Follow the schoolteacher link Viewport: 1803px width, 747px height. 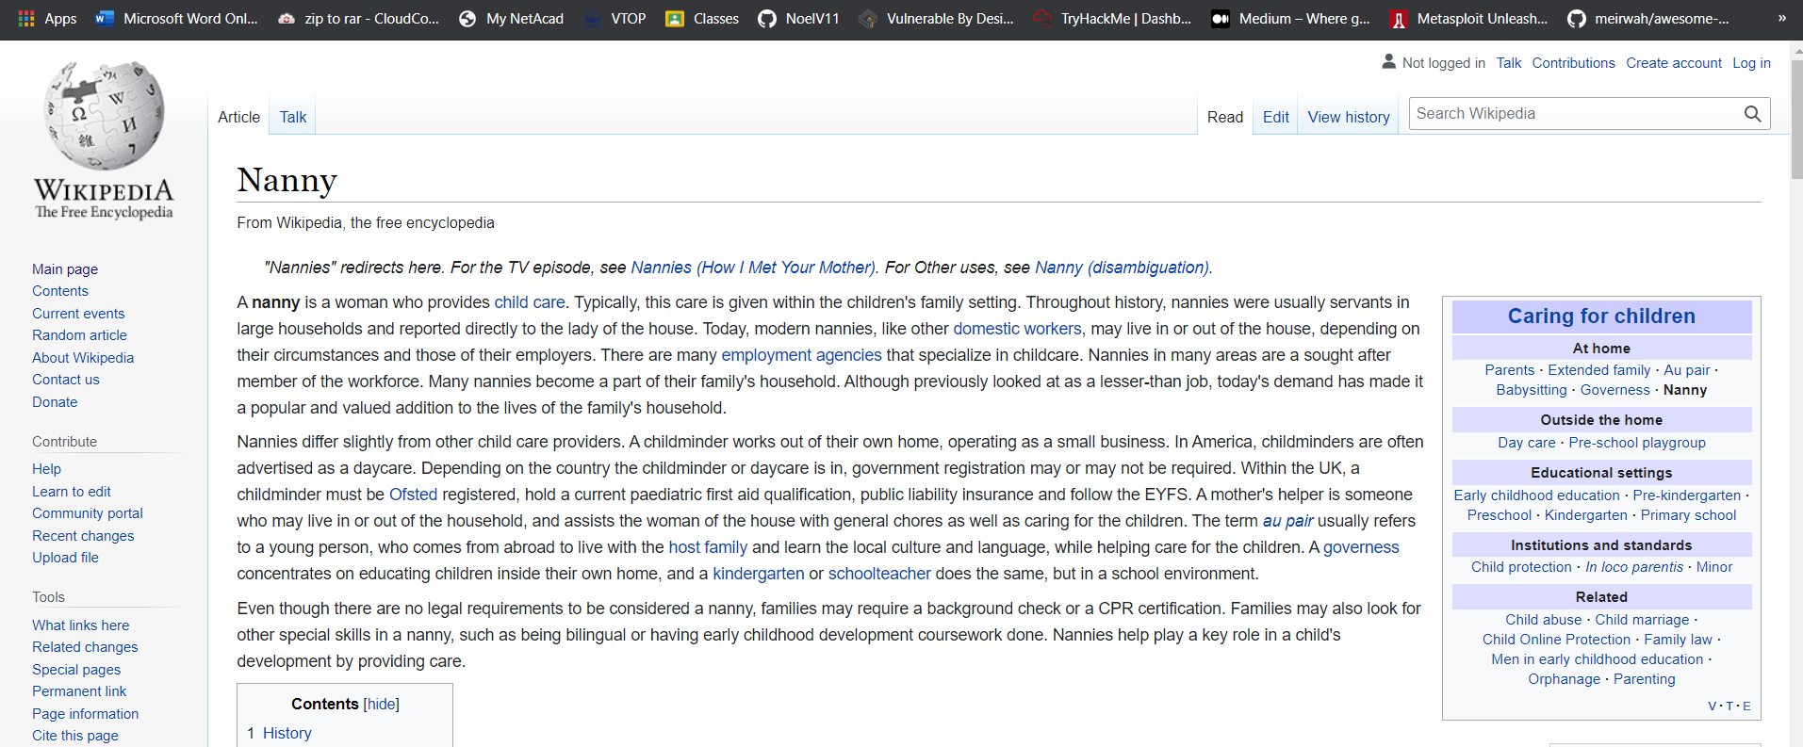click(x=879, y=574)
